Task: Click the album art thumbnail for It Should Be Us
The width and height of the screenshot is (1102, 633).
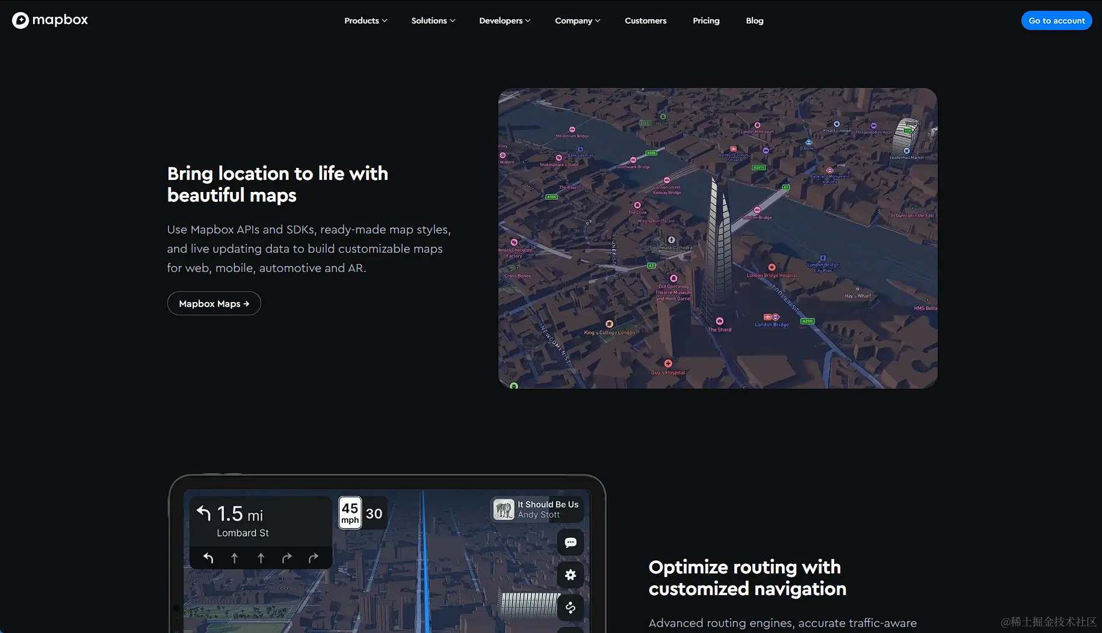Action: pyautogui.click(x=504, y=509)
